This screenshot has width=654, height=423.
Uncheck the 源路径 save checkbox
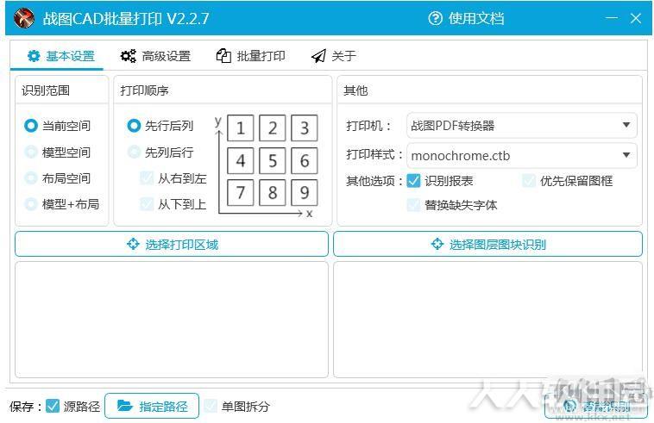click(x=53, y=406)
